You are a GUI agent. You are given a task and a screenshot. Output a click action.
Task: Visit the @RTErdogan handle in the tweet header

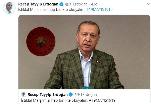[76, 4]
